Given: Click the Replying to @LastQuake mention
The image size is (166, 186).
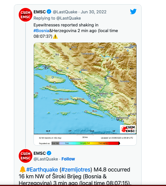Looking at the screenshot, I should [x=69, y=18].
